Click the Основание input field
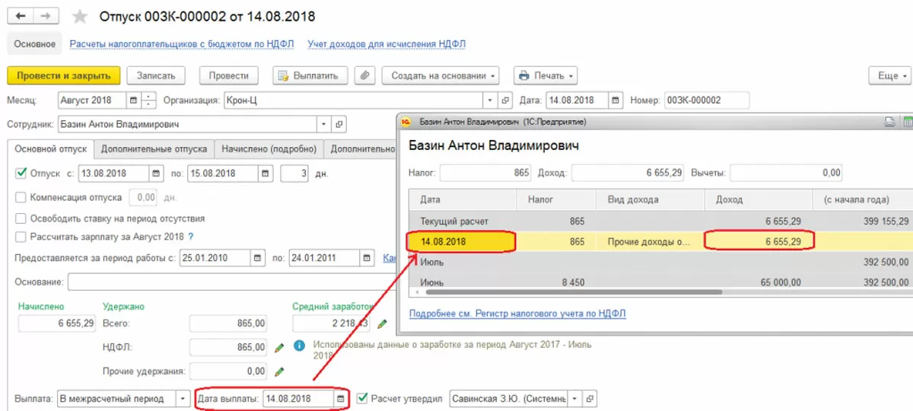Screen dimensions: 913x411 point(232,282)
